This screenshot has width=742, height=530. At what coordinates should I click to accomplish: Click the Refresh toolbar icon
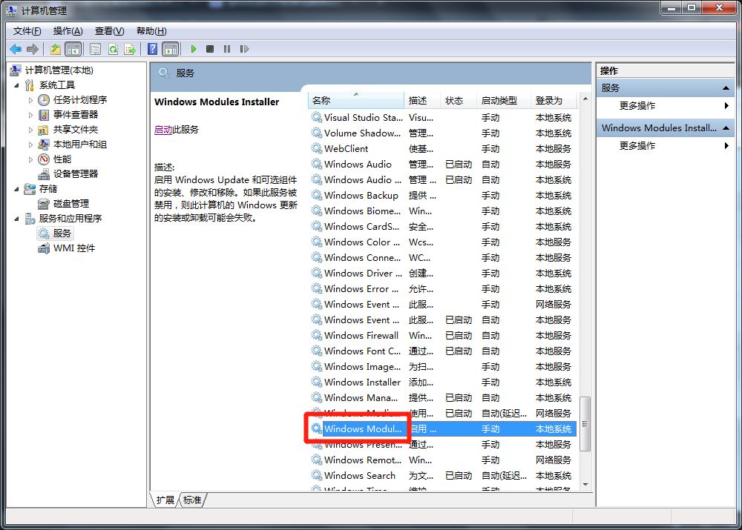click(113, 49)
